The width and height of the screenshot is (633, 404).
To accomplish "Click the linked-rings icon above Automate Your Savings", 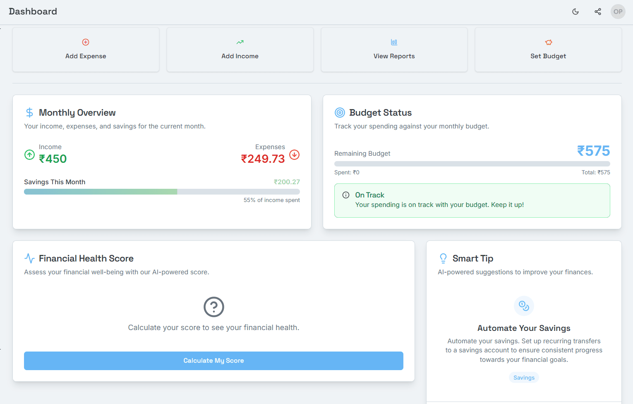I will tap(524, 306).
